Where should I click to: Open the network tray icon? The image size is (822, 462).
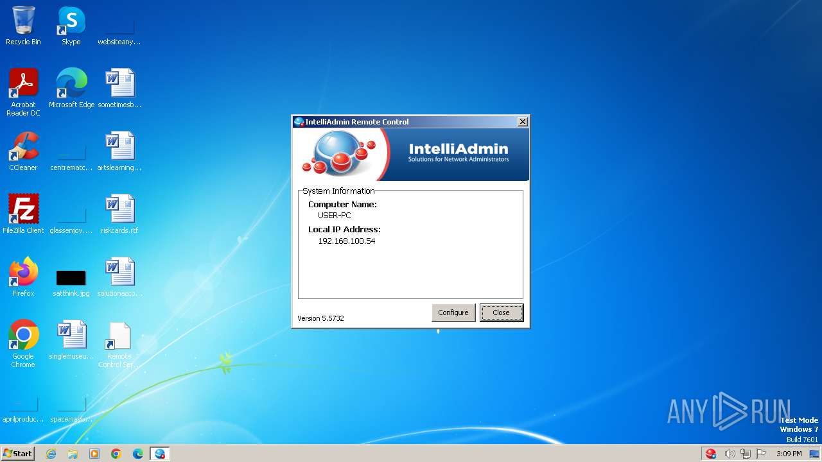click(x=746, y=454)
